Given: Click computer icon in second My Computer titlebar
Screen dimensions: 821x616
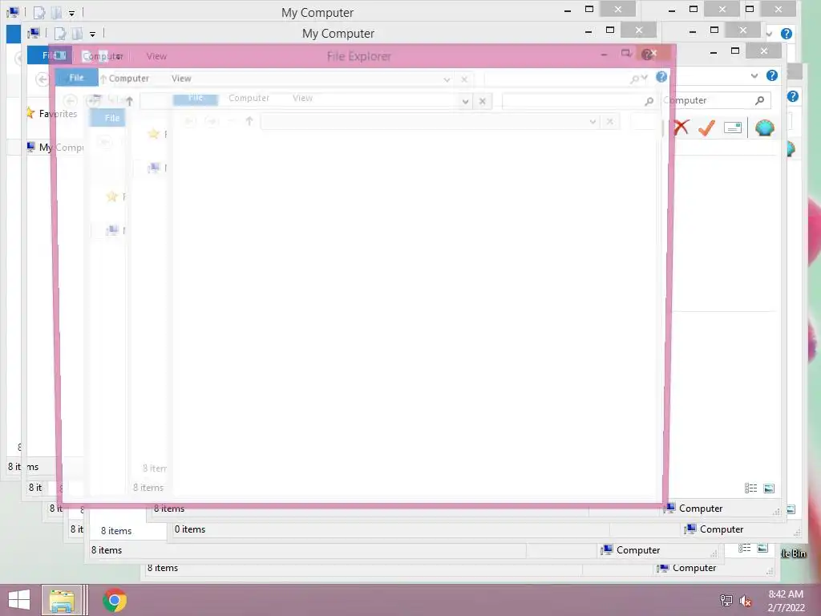Looking at the screenshot, I should [x=34, y=33].
